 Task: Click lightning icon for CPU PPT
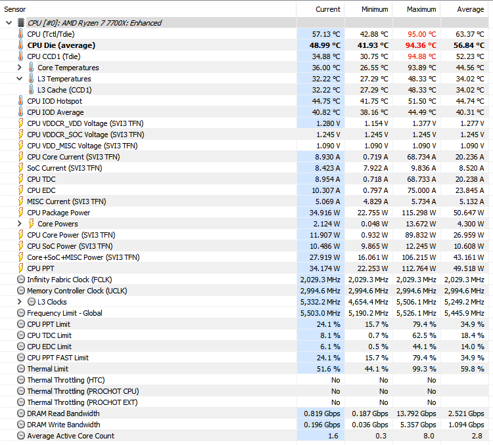tap(21, 268)
